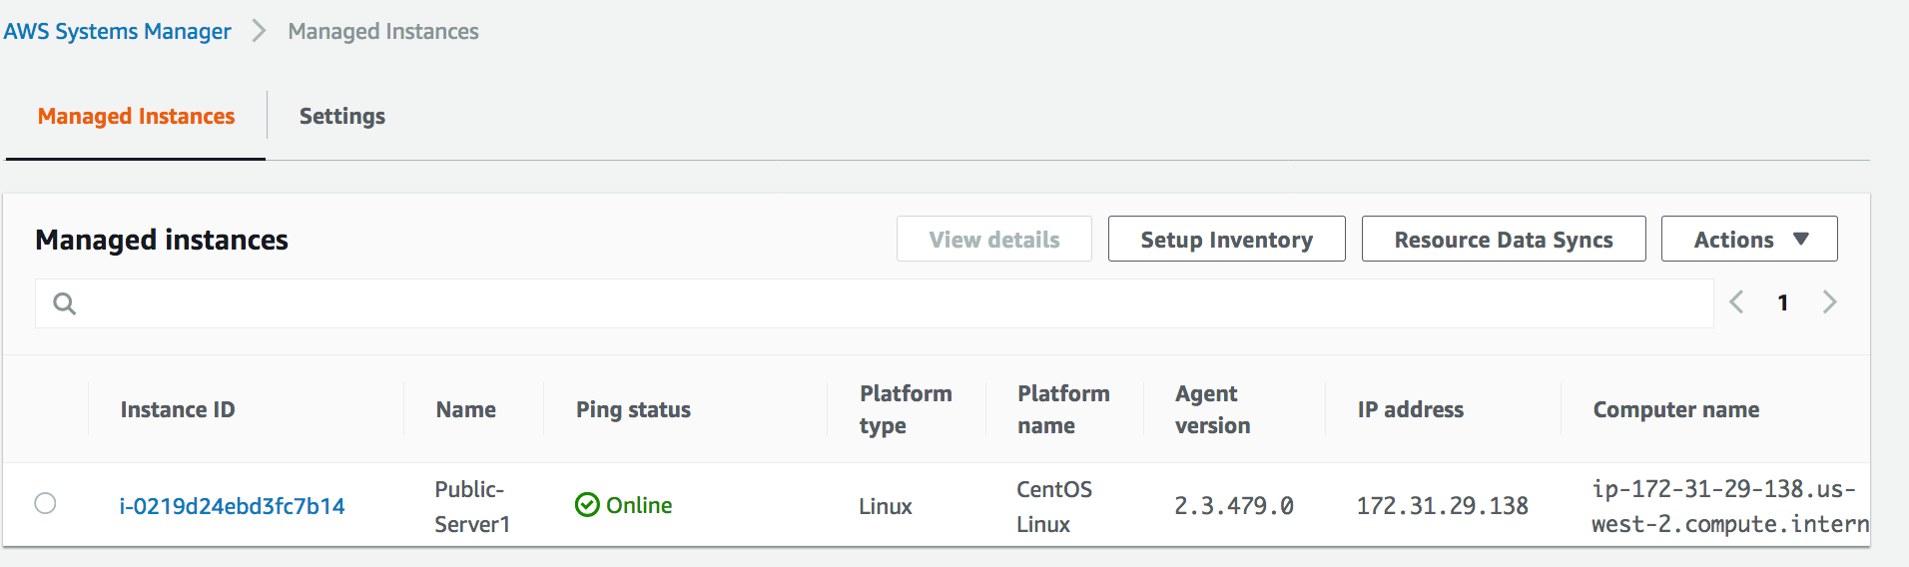Click agent version 2.3.479.0 cell

coord(1234,506)
